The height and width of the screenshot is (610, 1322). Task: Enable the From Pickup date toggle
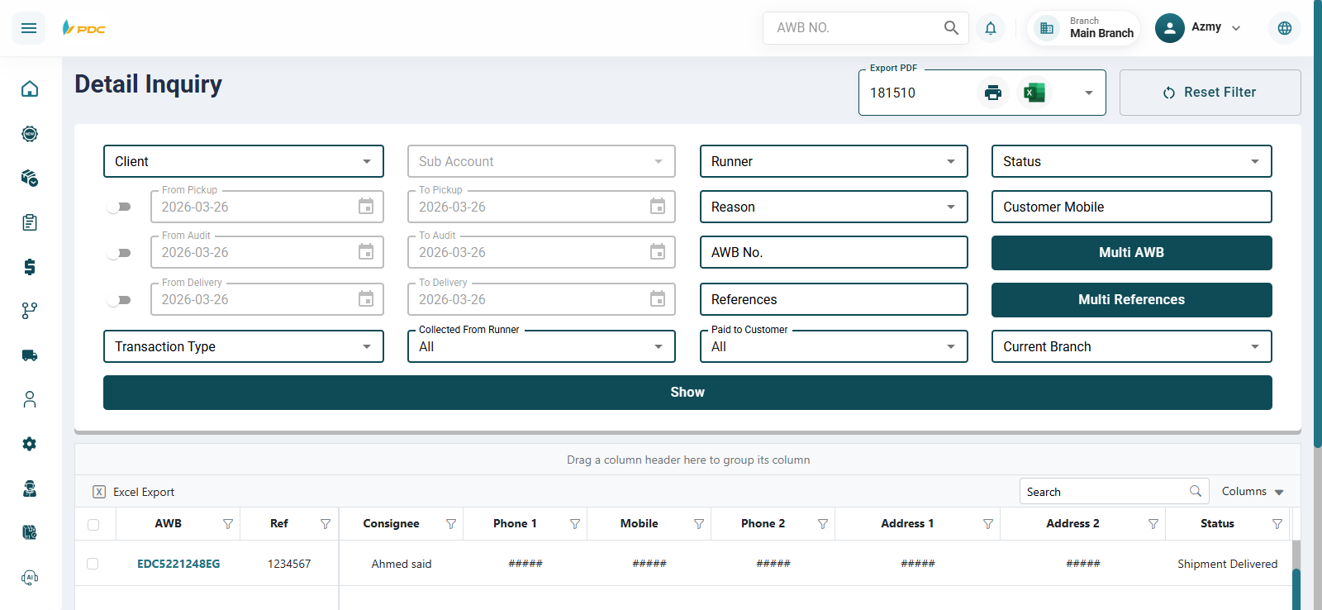(120, 207)
